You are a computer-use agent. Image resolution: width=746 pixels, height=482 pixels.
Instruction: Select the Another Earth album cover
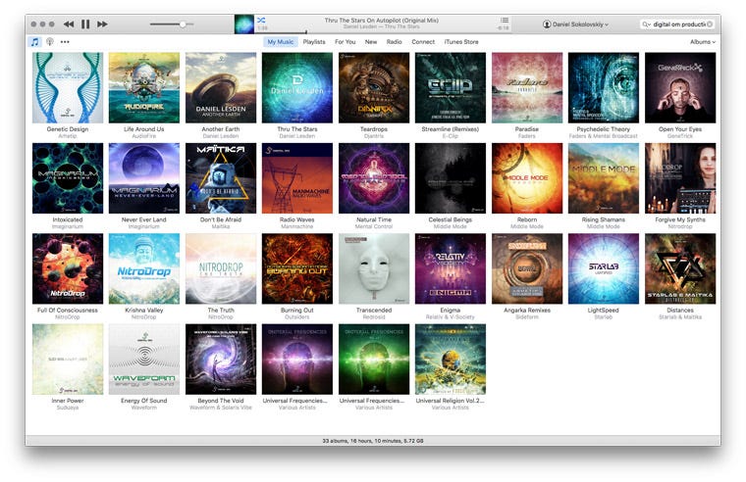click(221, 88)
